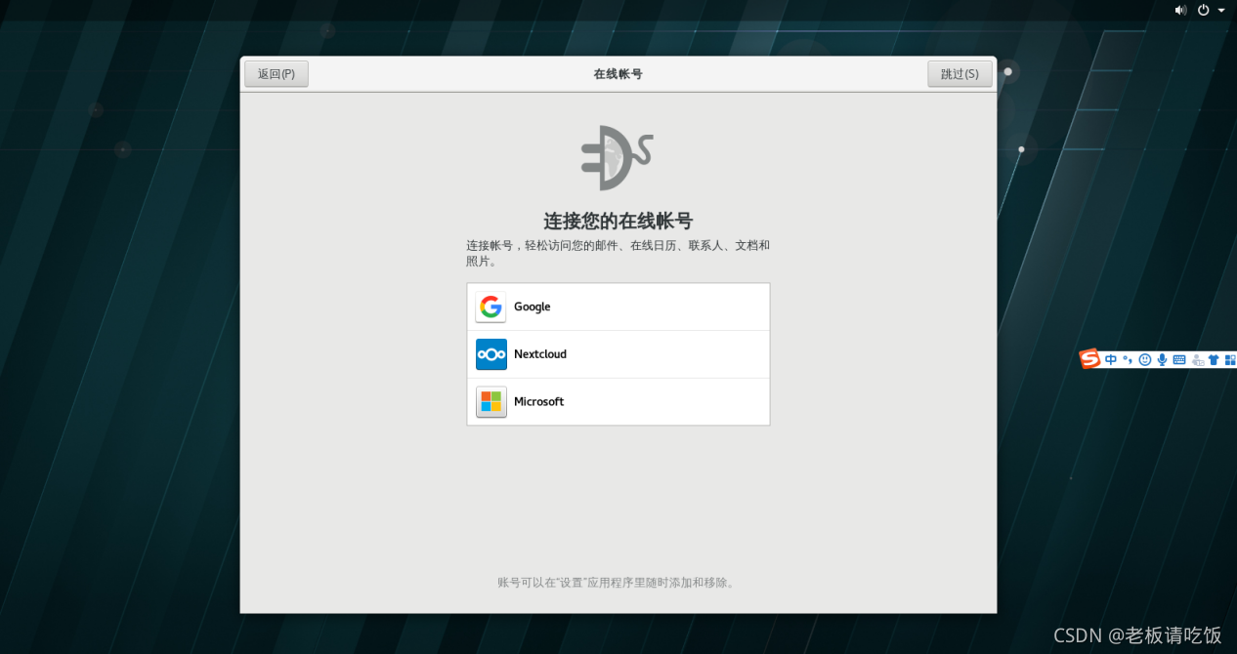Click the Microsoft logo icon
The image size is (1237, 654).
(491, 401)
